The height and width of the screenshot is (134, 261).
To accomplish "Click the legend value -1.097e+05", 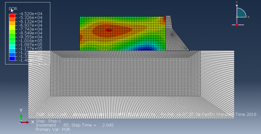I will pyautogui.click(x=31, y=45).
